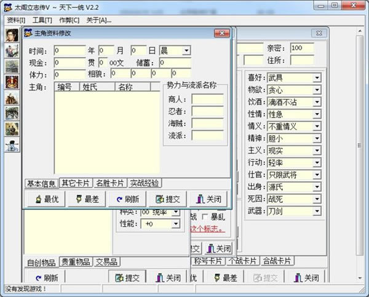The image size is (369, 297).
Task: Toggle the 暴乱 checkbox
Action: coord(205,217)
